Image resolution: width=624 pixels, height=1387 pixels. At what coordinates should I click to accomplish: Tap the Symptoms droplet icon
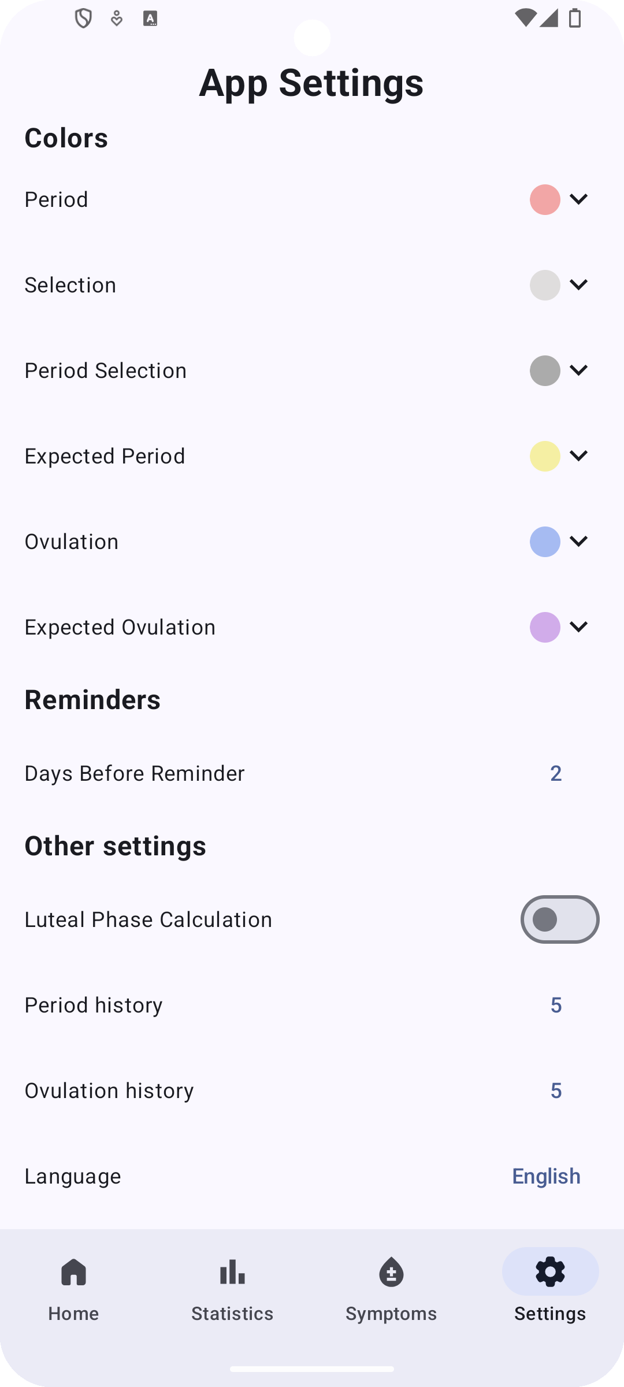tap(391, 1272)
